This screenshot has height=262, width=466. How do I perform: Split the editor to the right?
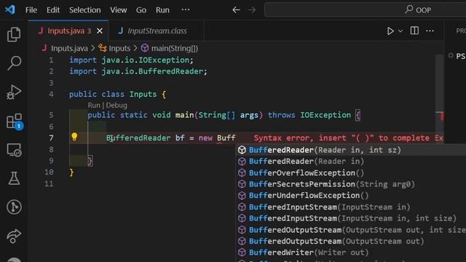tap(414, 31)
